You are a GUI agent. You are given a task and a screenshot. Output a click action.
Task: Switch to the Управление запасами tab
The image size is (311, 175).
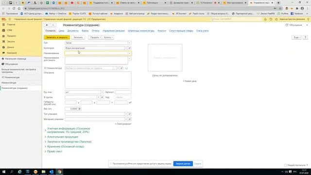click(x=113, y=31)
